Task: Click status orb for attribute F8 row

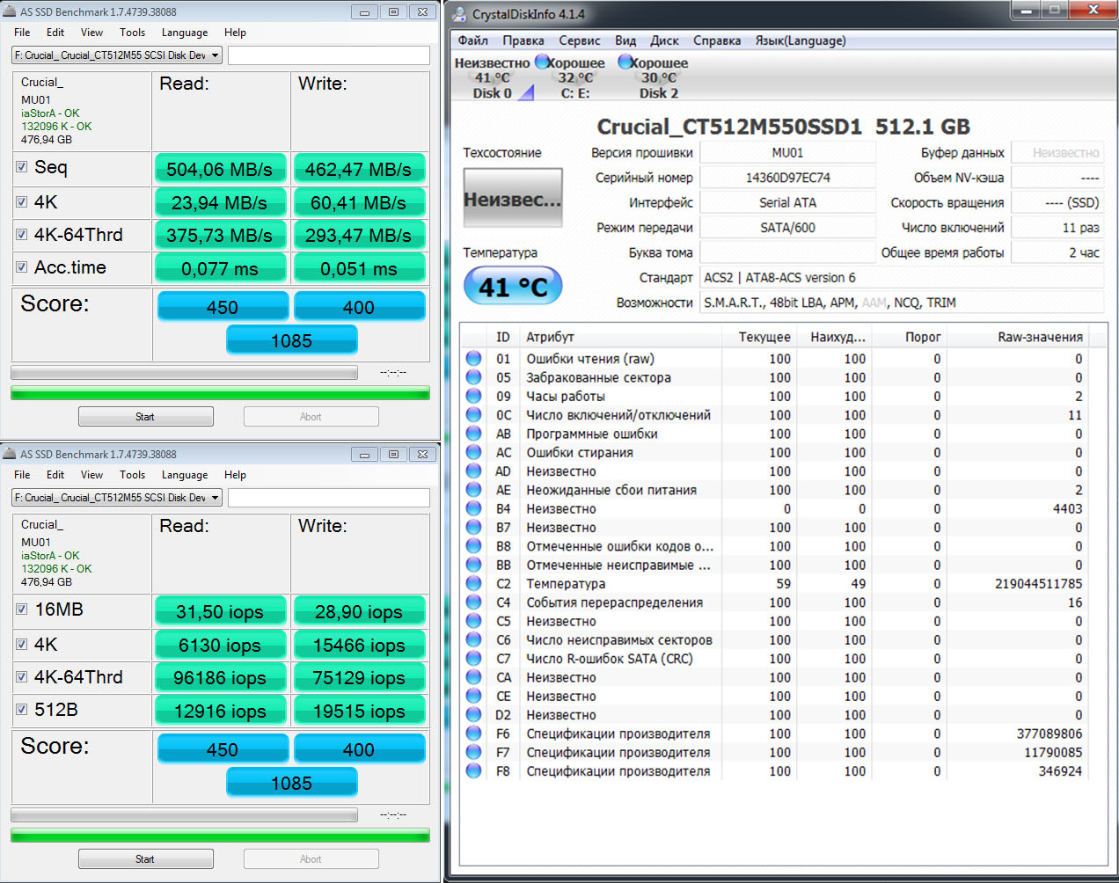Action: (x=473, y=771)
